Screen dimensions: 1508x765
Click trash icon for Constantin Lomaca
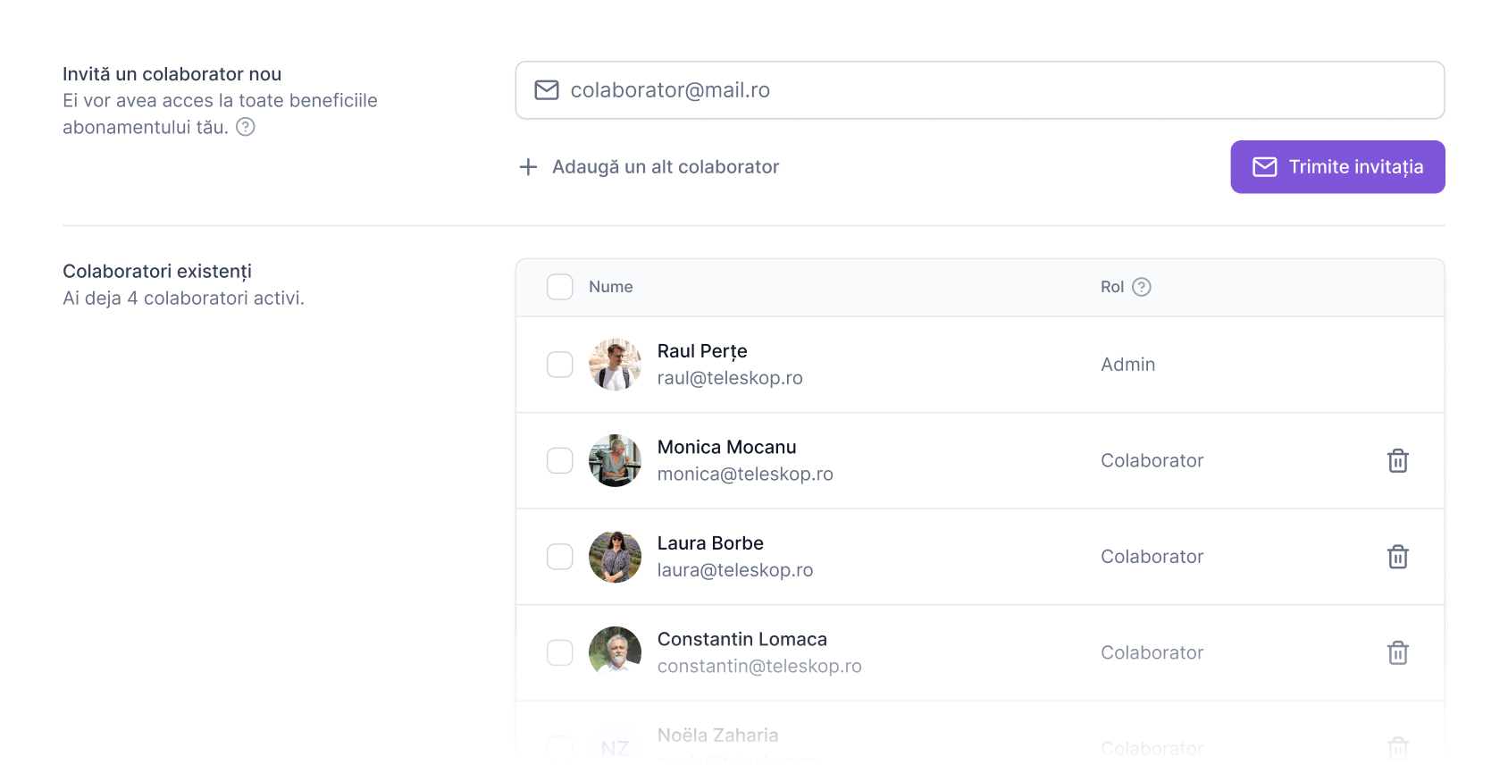click(x=1397, y=653)
